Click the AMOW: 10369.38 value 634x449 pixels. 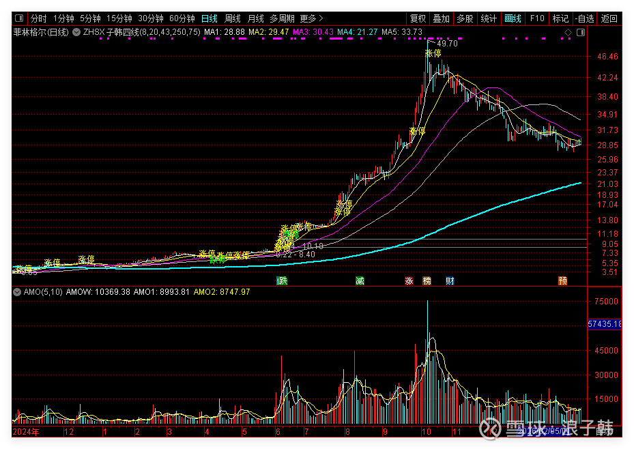98,292
